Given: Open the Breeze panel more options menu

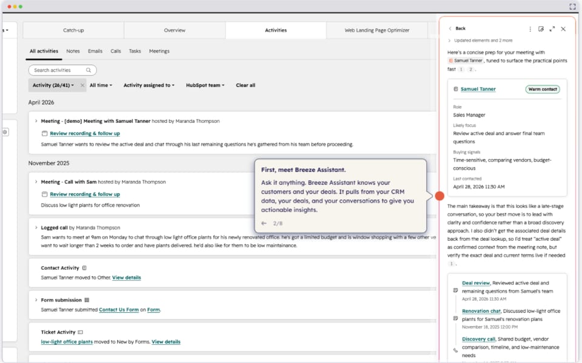Looking at the screenshot, I should coord(530,29).
